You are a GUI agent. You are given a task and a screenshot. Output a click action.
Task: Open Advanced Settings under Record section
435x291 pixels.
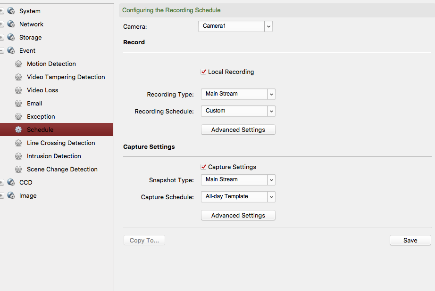(238, 130)
